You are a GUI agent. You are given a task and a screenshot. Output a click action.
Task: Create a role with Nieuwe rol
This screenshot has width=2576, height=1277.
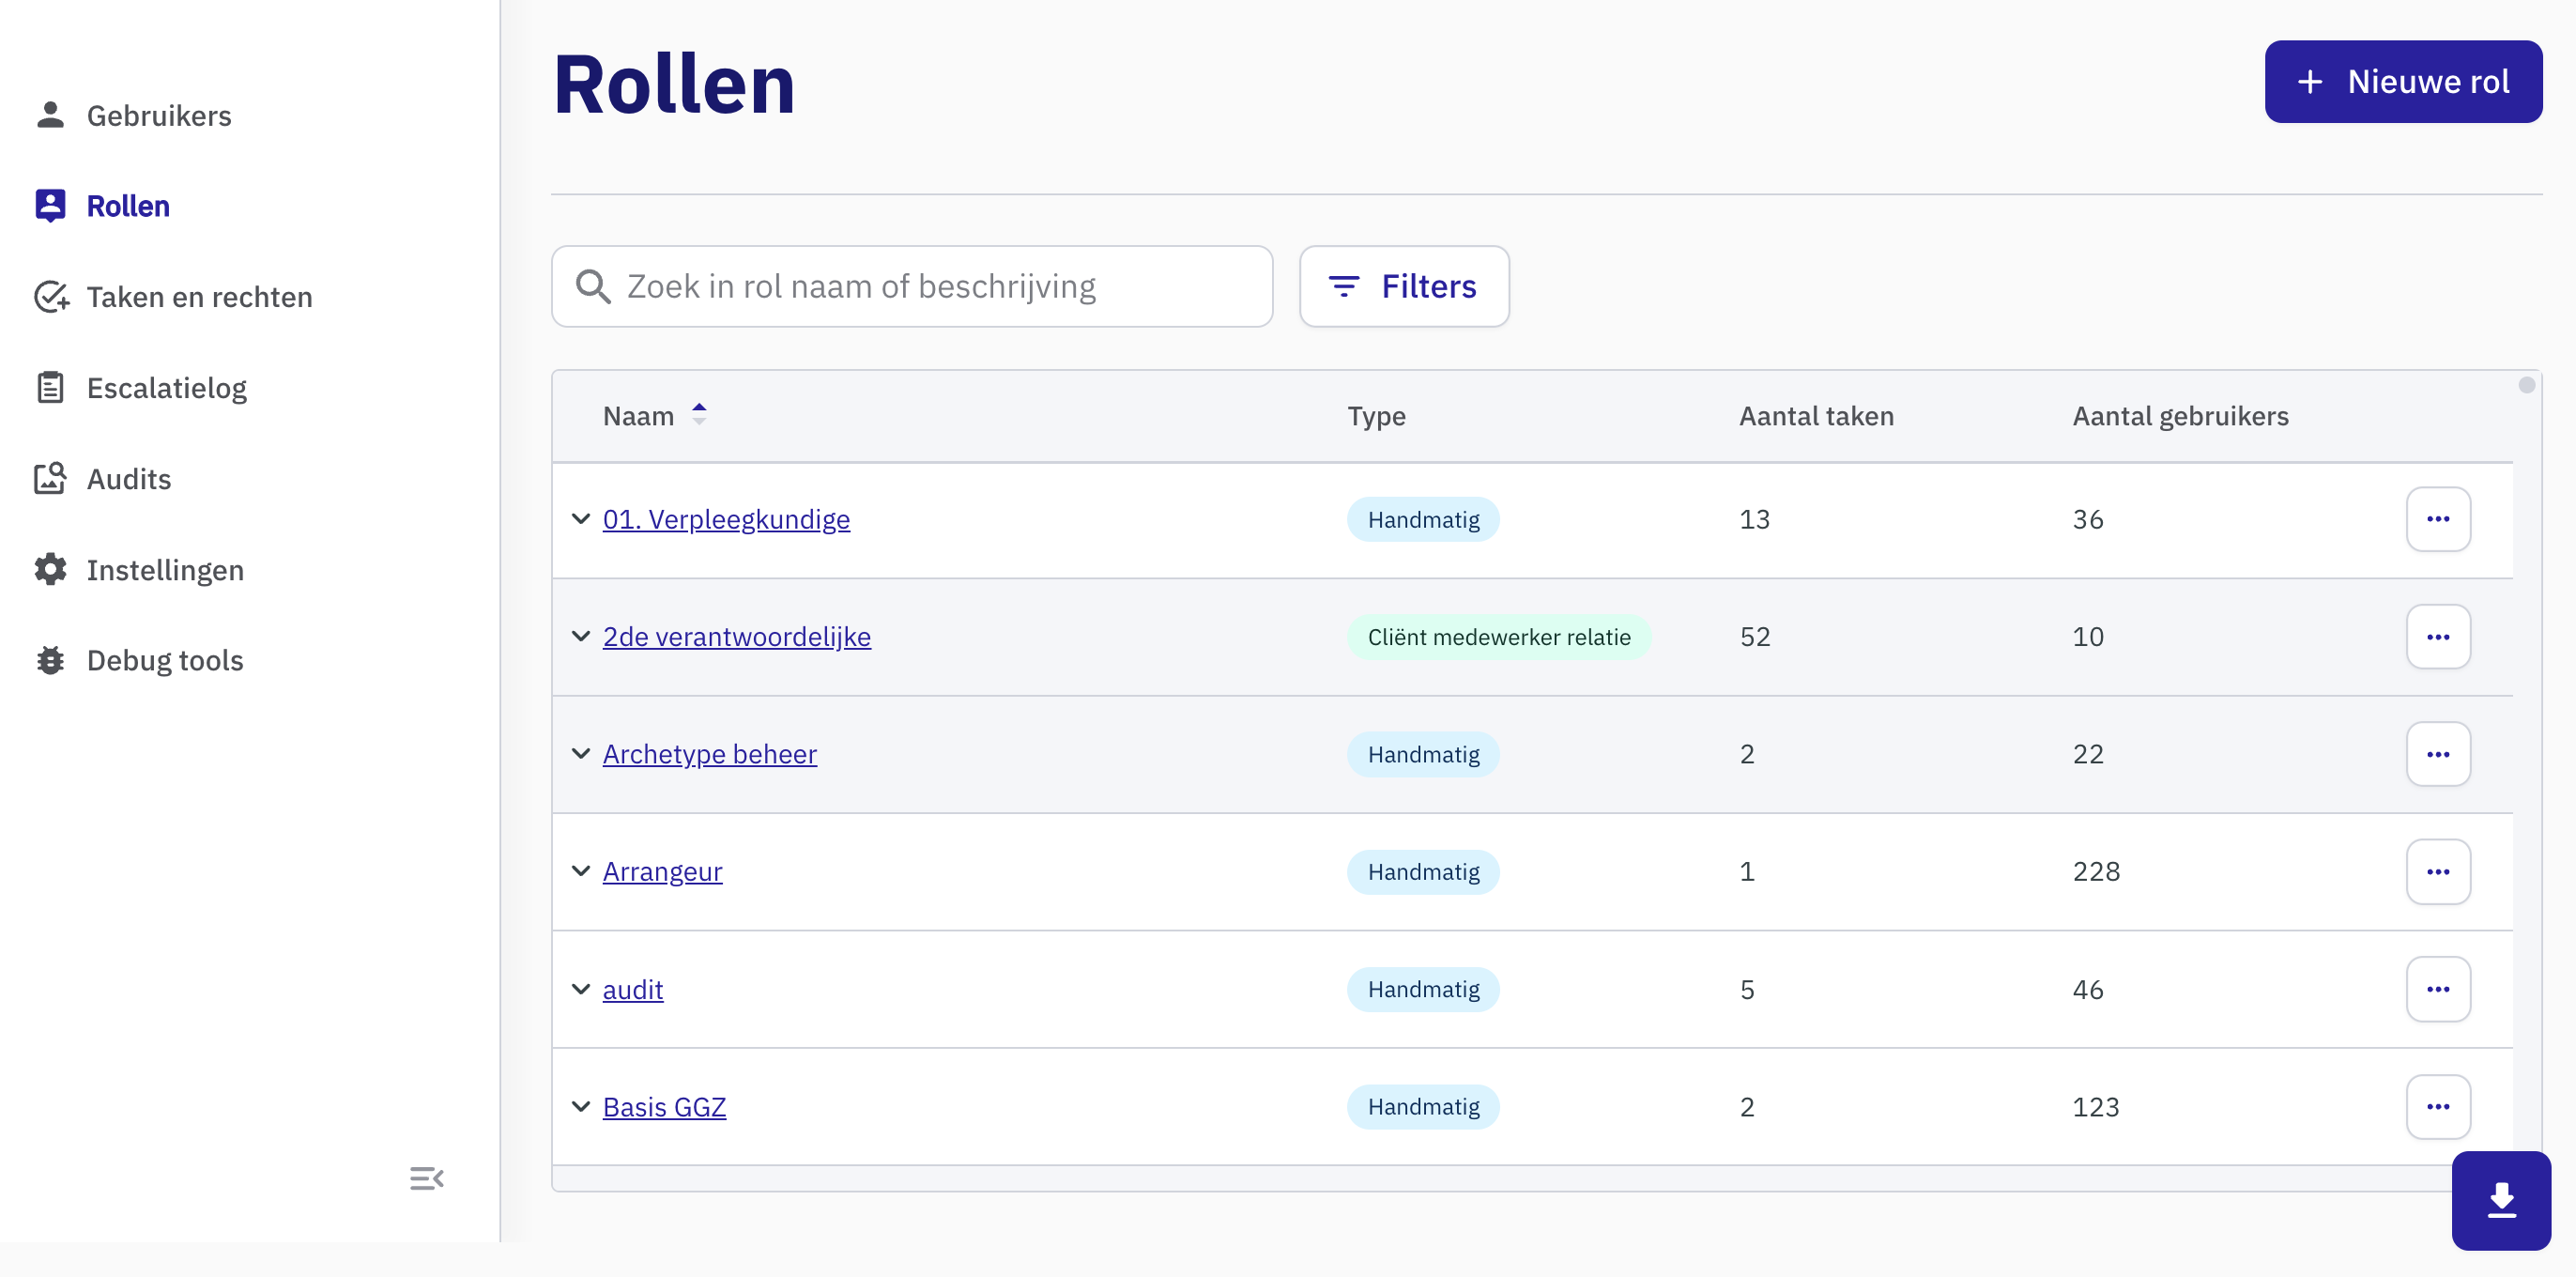[x=2403, y=81]
